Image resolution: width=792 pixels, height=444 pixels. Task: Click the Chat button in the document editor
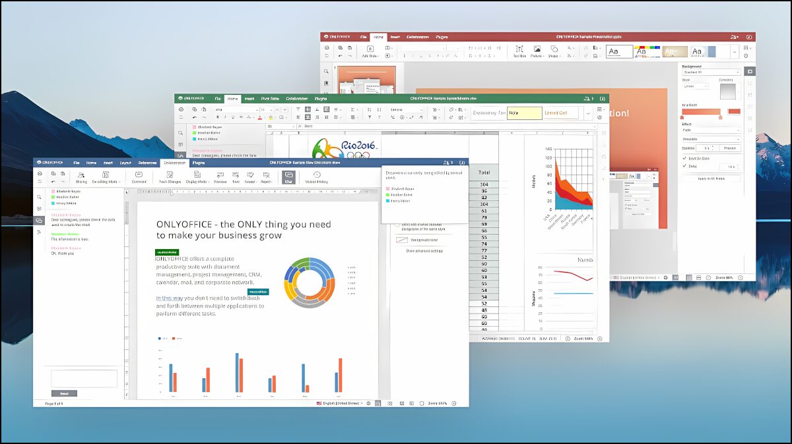(x=288, y=177)
